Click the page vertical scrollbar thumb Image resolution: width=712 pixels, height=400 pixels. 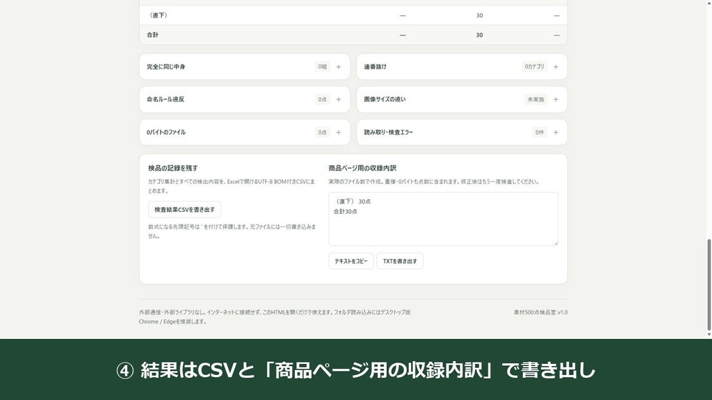709,285
